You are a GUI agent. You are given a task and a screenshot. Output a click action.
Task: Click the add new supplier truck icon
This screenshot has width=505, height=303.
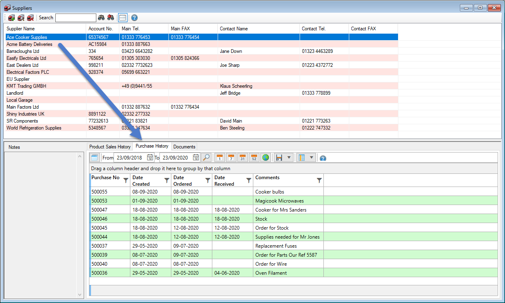(11, 18)
